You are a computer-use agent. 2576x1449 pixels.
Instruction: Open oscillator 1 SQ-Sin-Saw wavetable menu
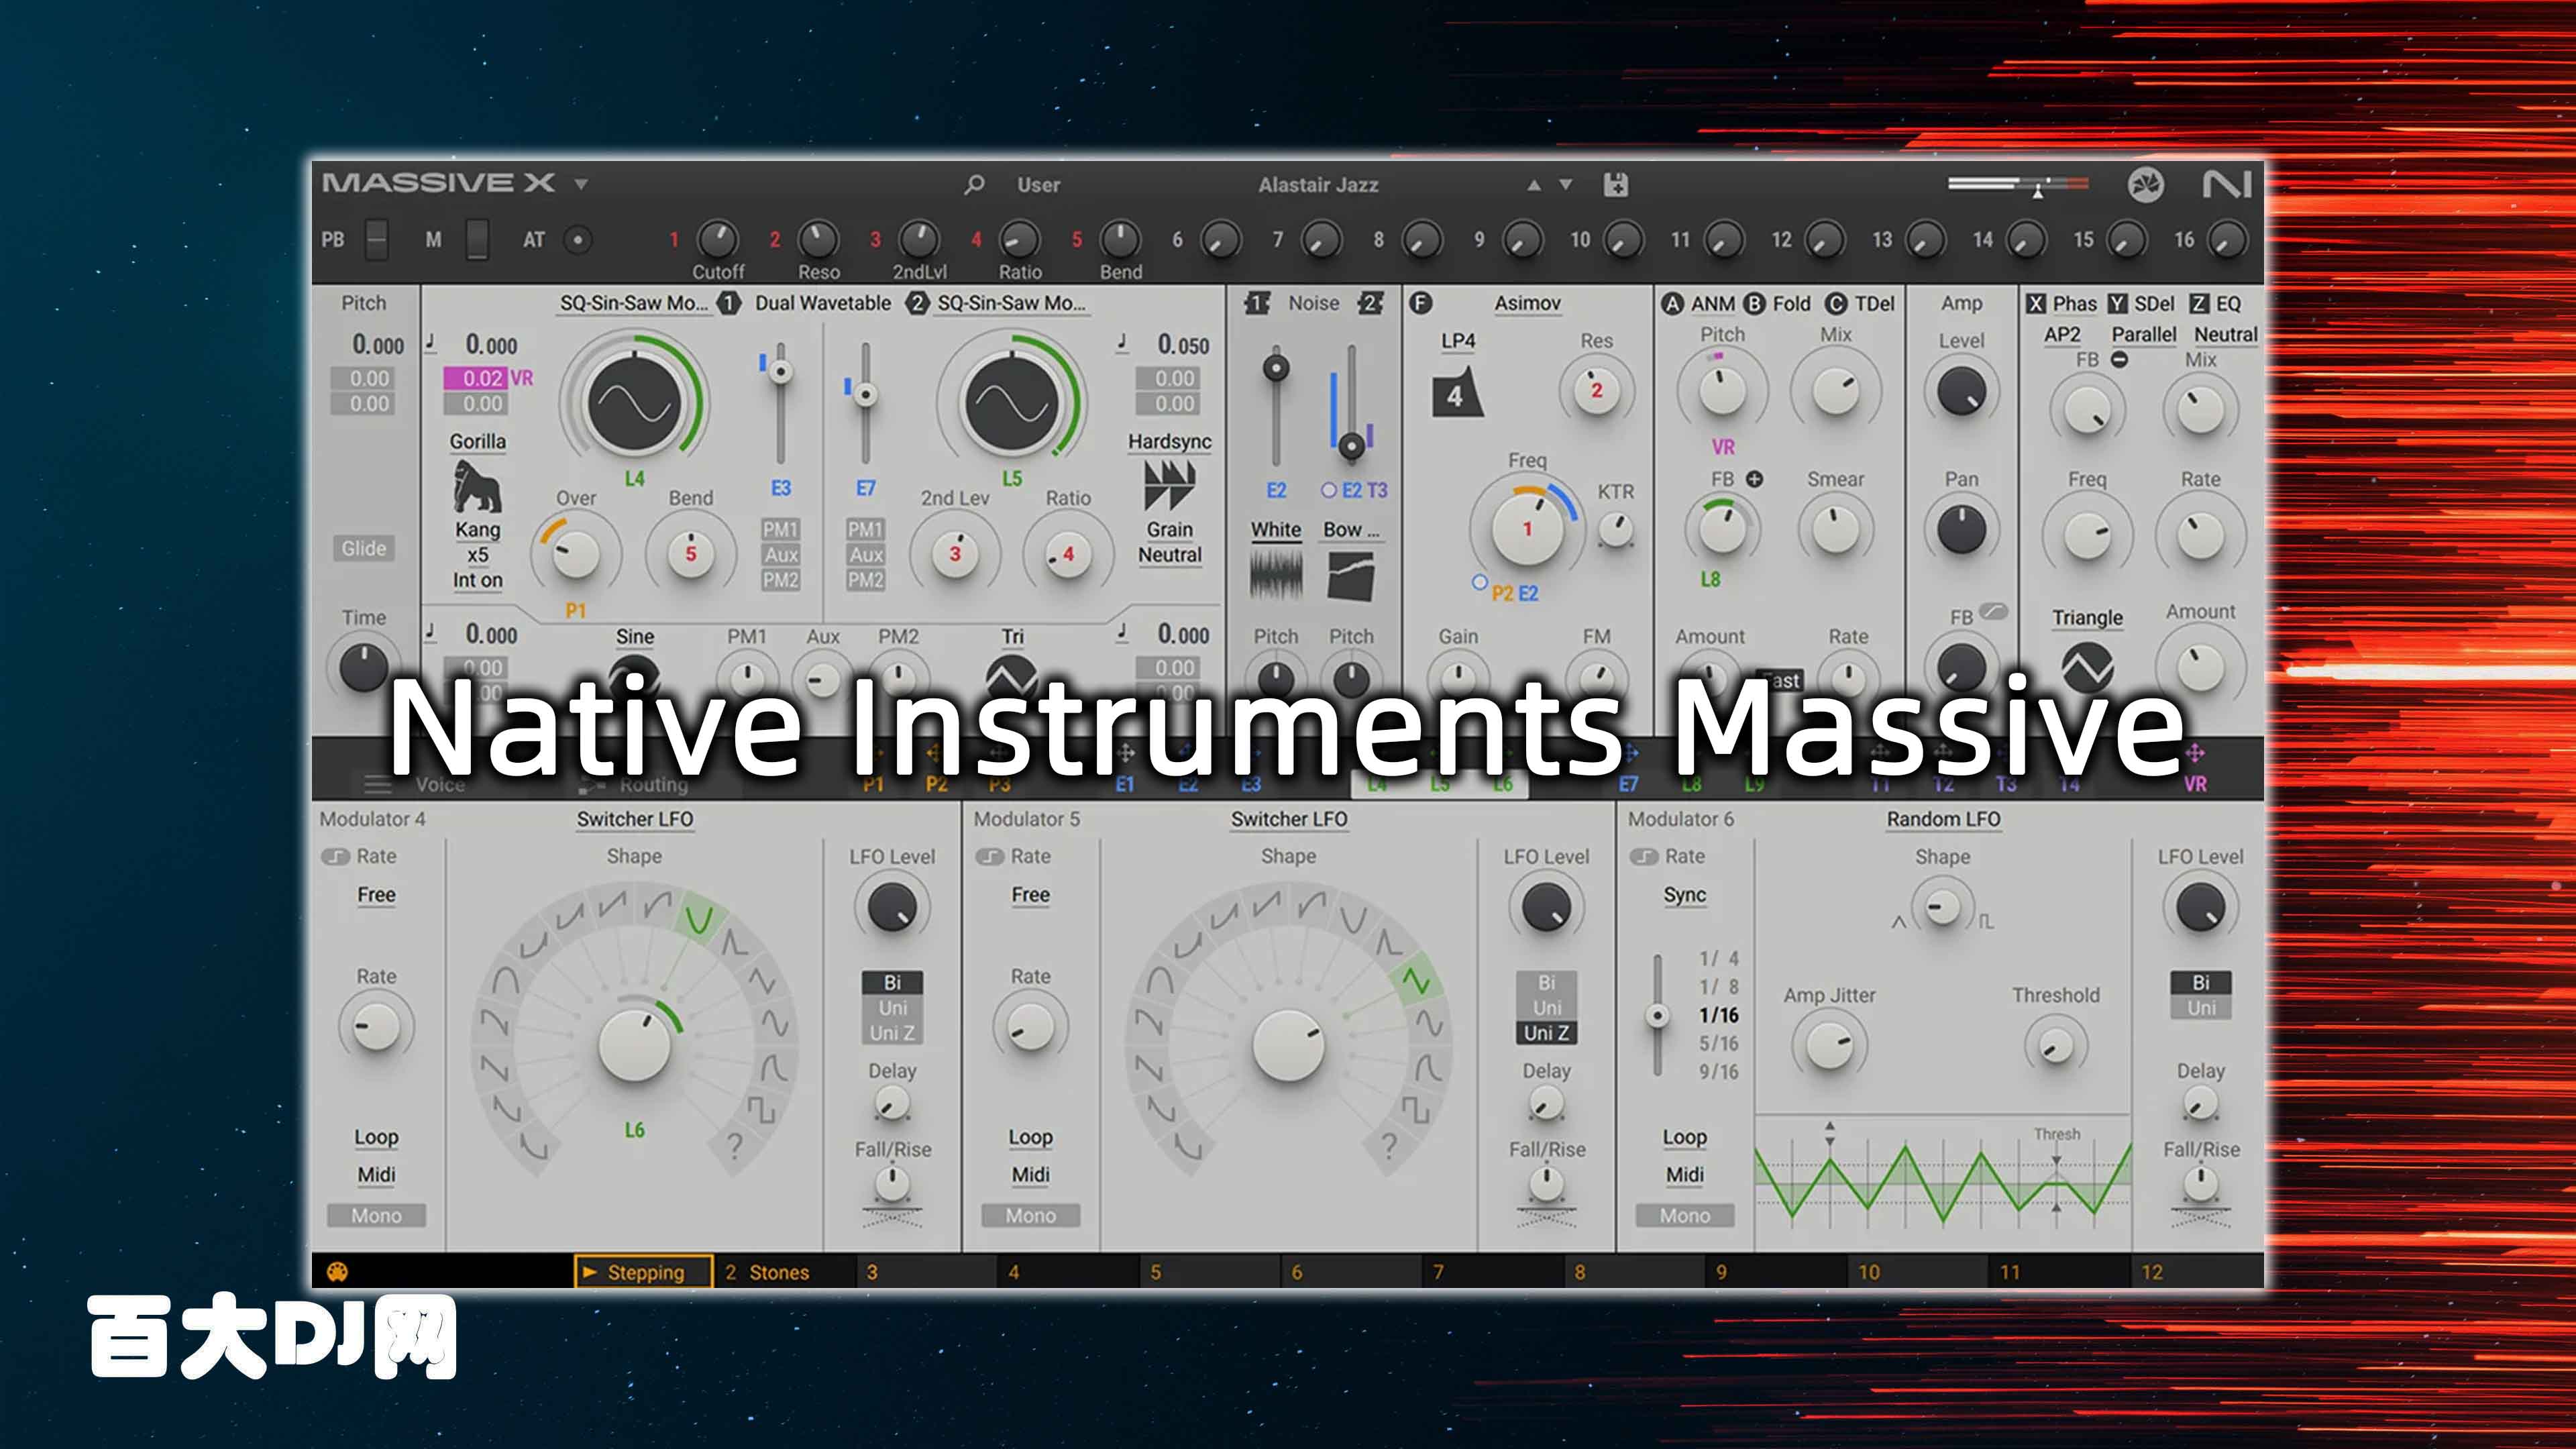pyautogui.click(x=634, y=303)
